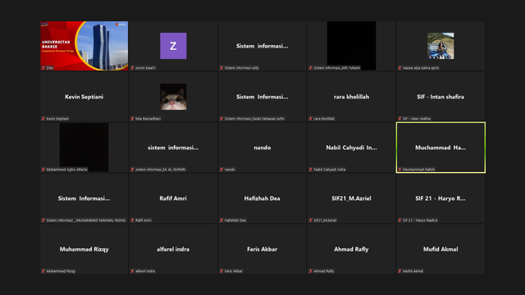Viewport: 525px width, 295px height.
Task: Click the black video feed of Atih Yulianti
Action: pos(351,46)
